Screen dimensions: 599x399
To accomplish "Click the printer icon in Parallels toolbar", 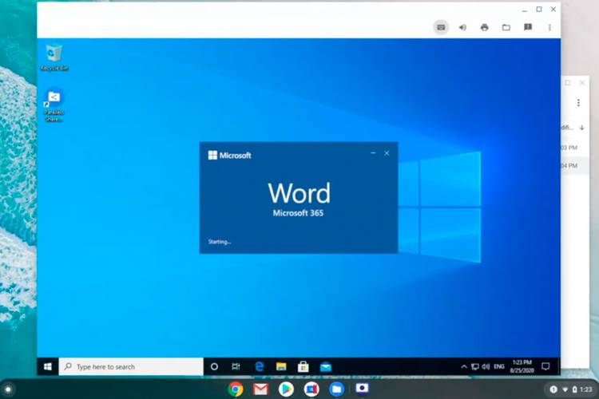I will [x=485, y=27].
